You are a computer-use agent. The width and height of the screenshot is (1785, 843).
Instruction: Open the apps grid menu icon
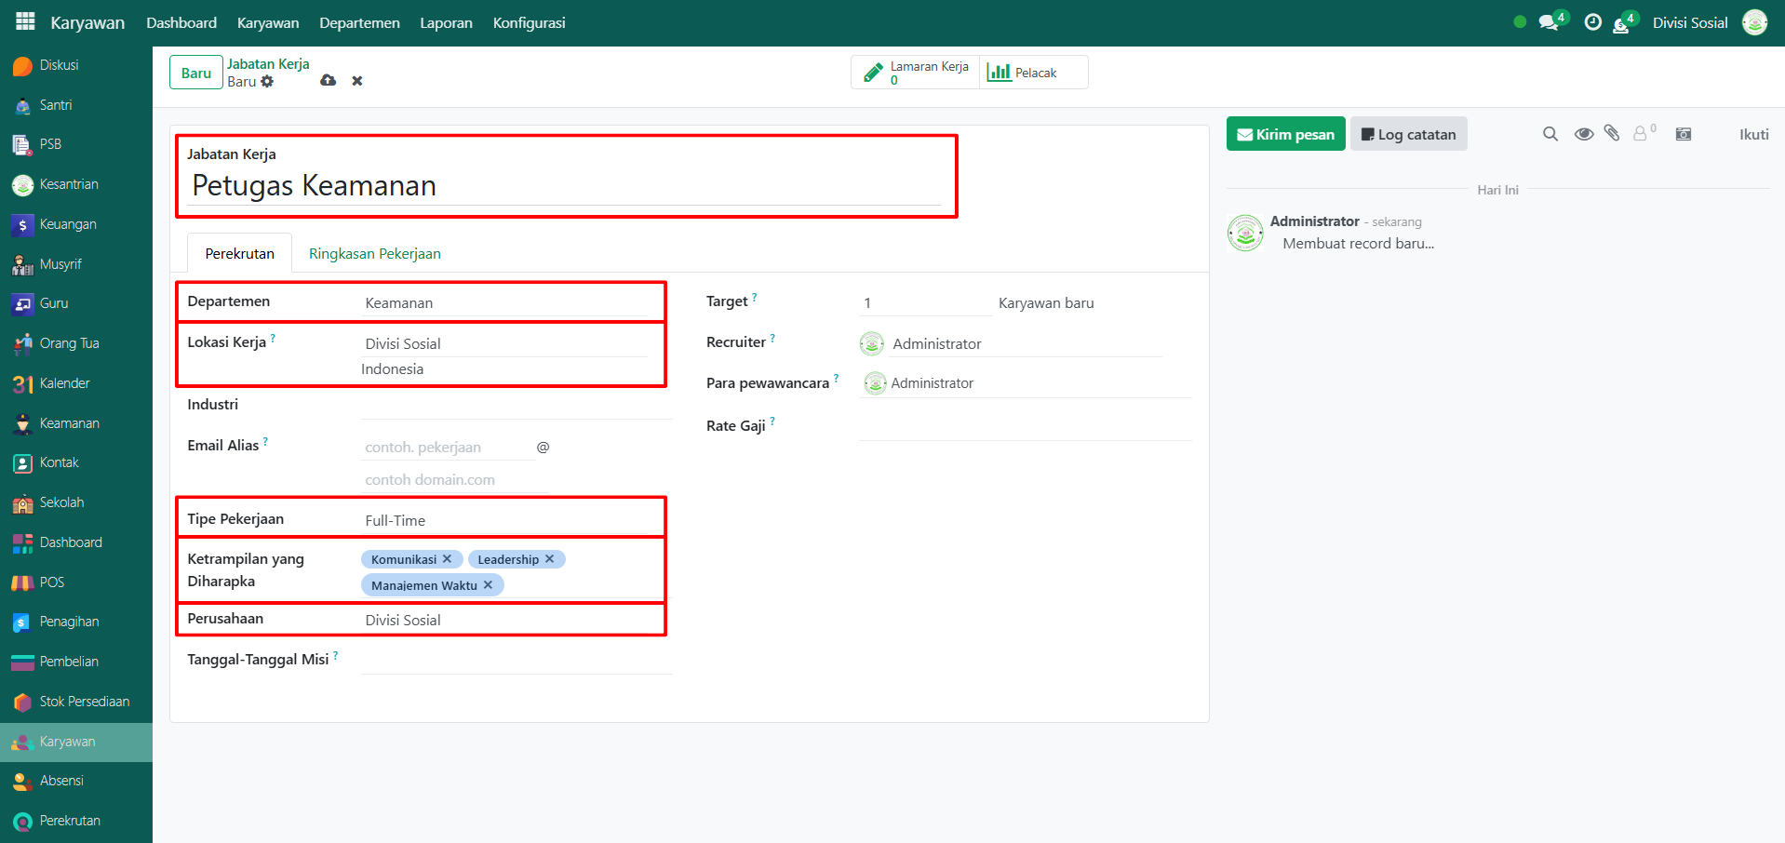pos(25,21)
